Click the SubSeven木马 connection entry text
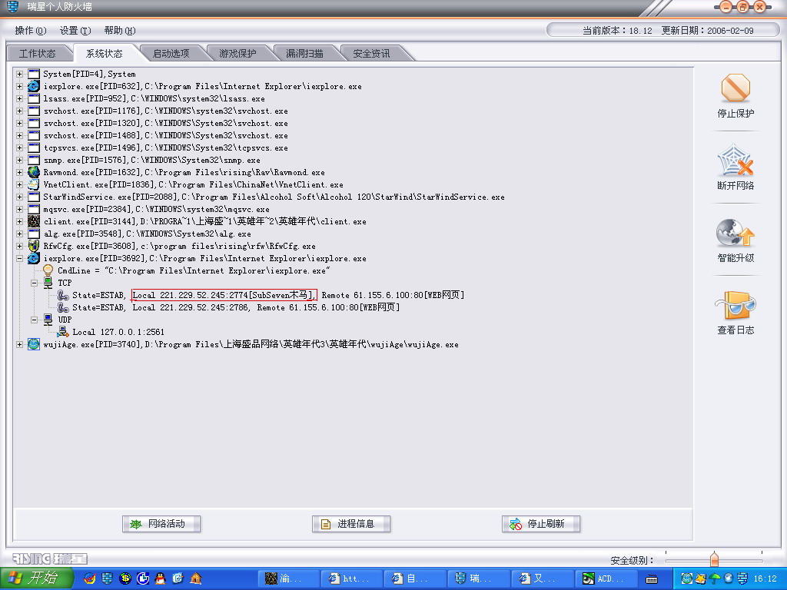 click(x=224, y=295)
